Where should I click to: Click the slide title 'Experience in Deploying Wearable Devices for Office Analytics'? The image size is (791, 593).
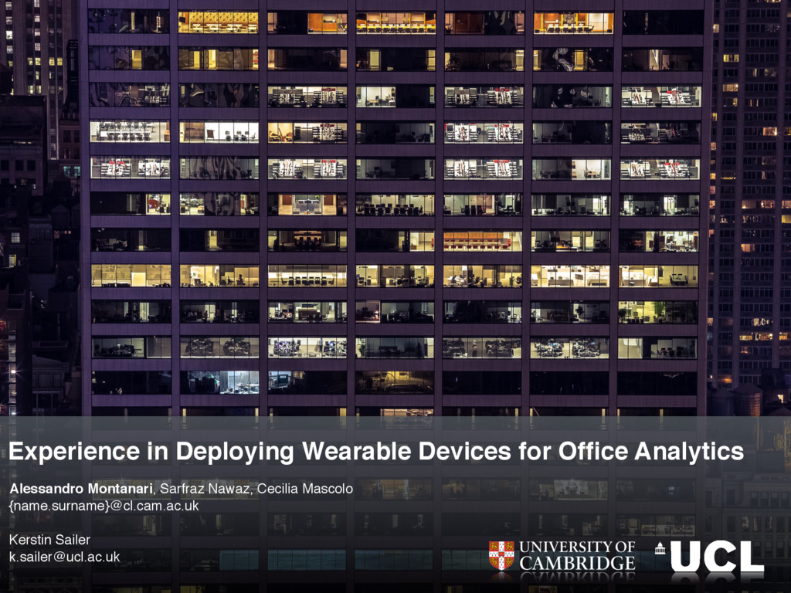[376, 452]
